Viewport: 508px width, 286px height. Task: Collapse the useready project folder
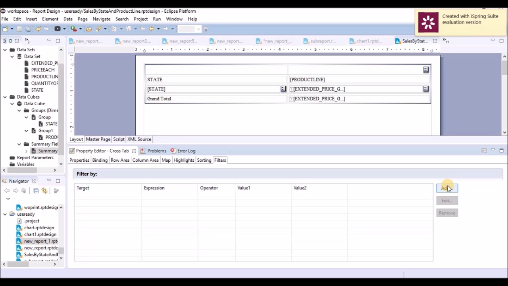coord(5,214)
